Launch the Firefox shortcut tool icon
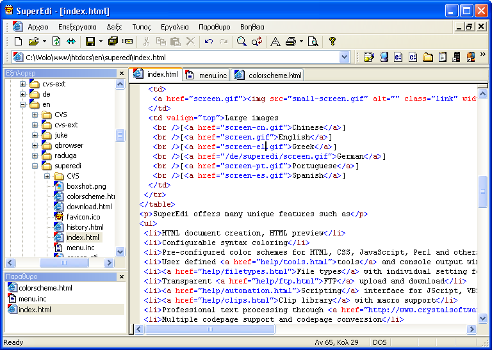Screen dimensions: 492x350 pyautogui.click(x=471, y=58)
